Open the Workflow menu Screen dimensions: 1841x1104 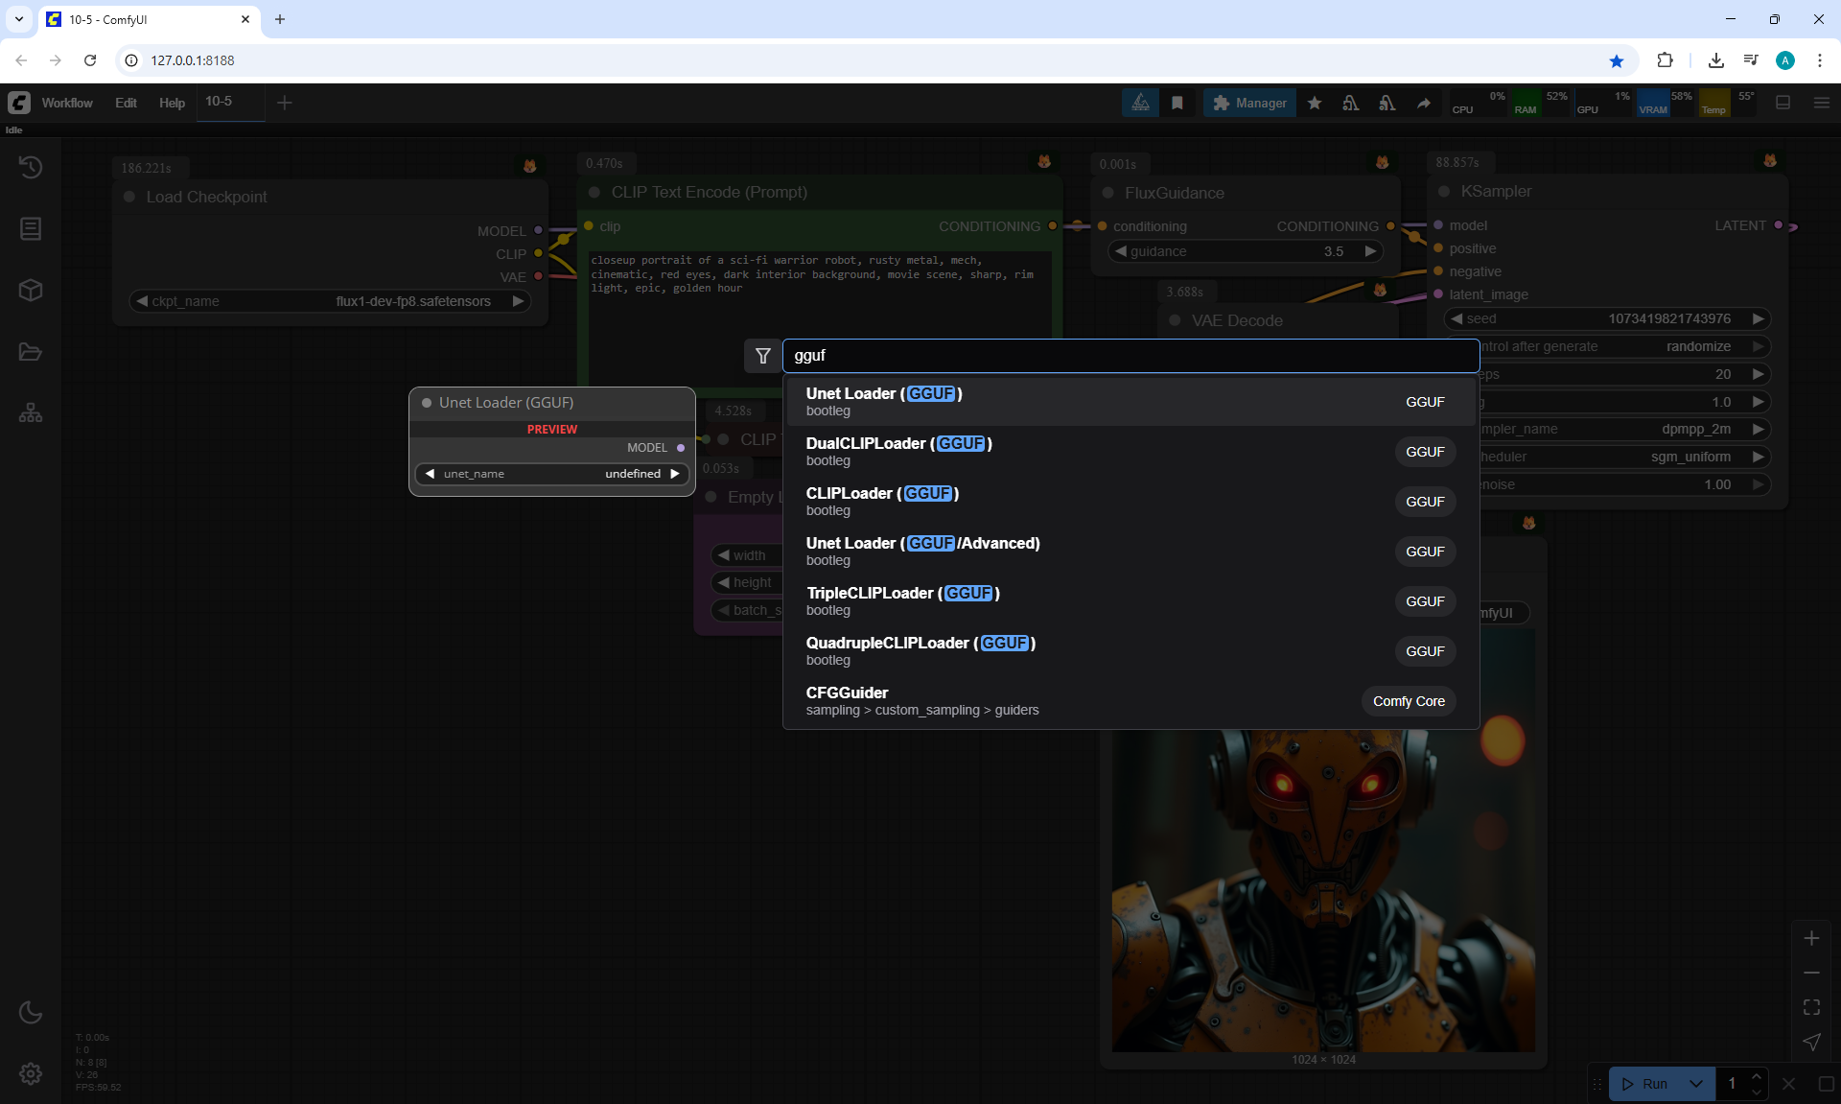67,103
